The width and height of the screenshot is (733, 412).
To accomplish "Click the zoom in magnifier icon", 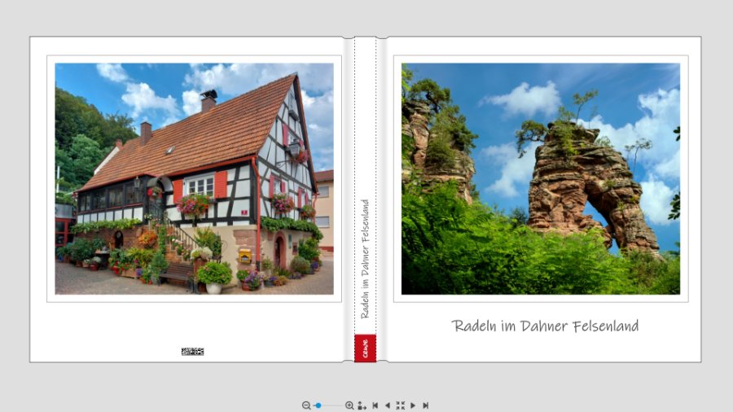I will point(349,405).
